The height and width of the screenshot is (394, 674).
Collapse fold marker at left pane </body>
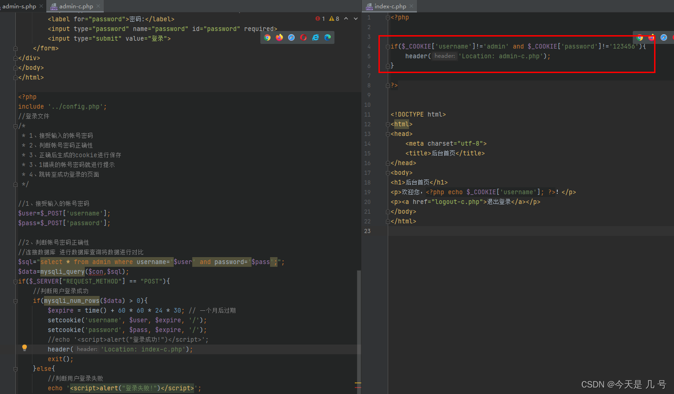15,68
